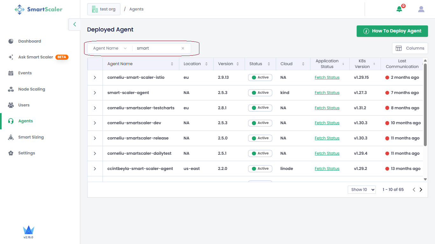The width and height of the screenshot is (435, 244).
Task: Click the us-east location cell
Action: tap(192, 169)
